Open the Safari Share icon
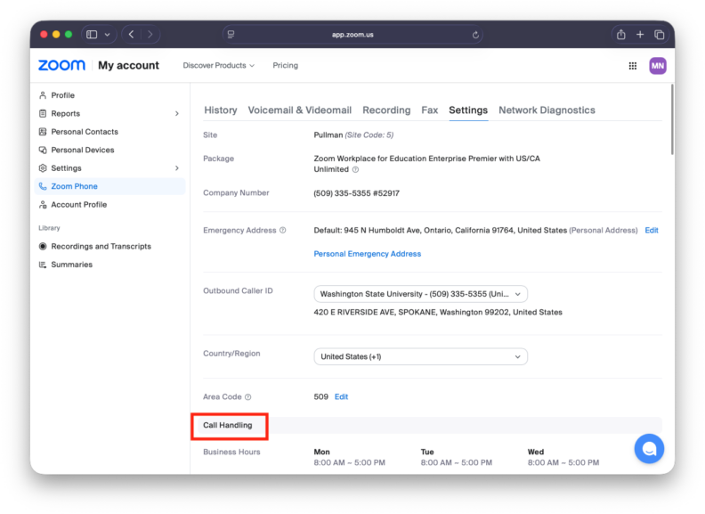The width and height of the screenshot is (705, 514). 621,34
